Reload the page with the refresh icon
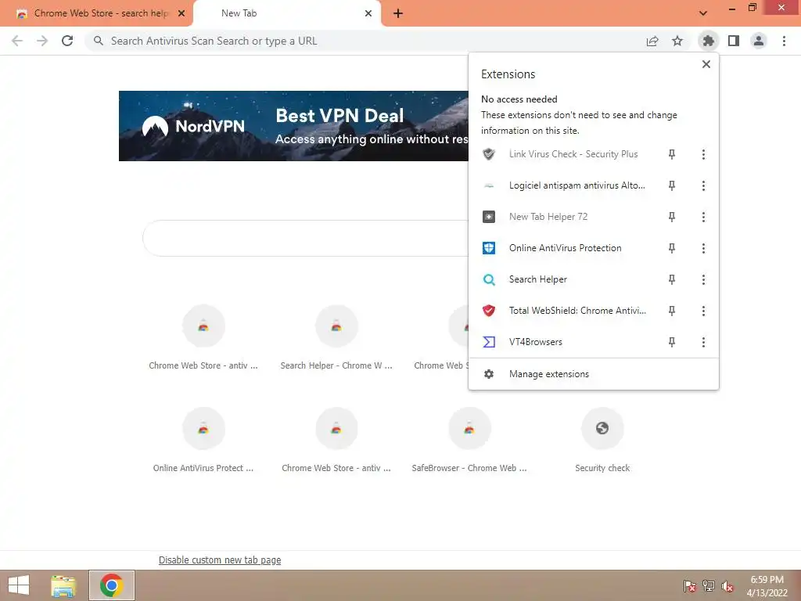This screenshot has height=601, width=801. click(67, 41)
